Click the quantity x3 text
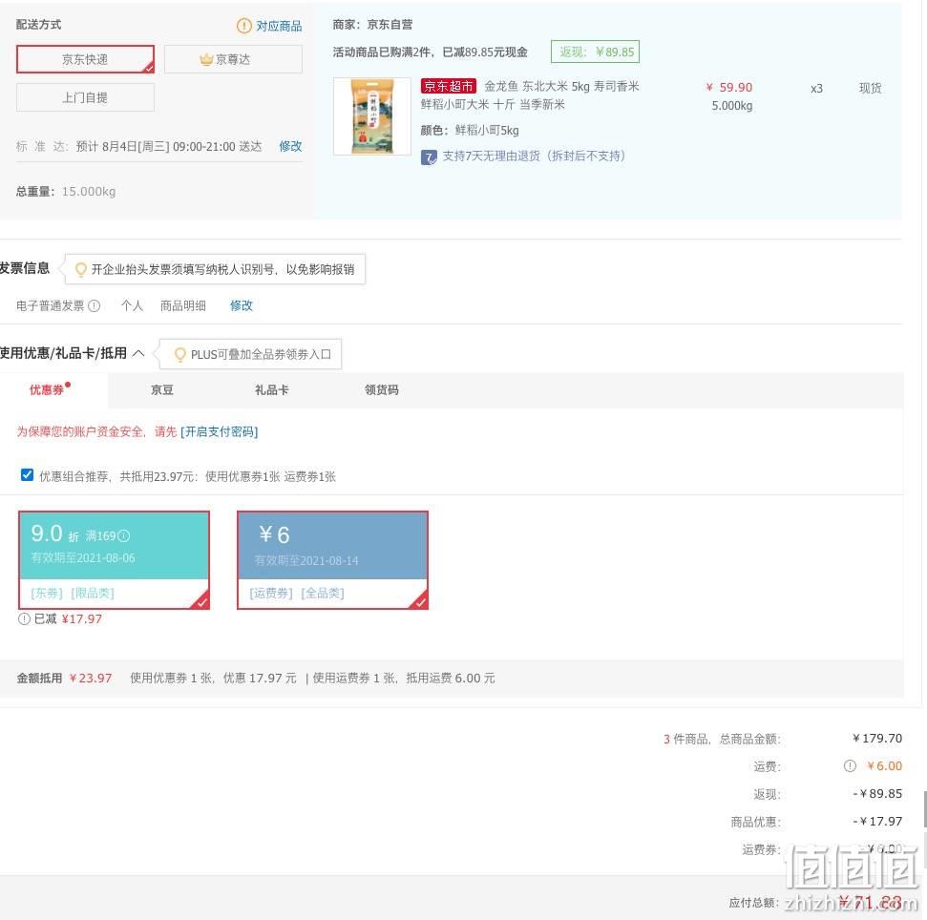This screenshot has width=927, height=920. coord(816,89)
